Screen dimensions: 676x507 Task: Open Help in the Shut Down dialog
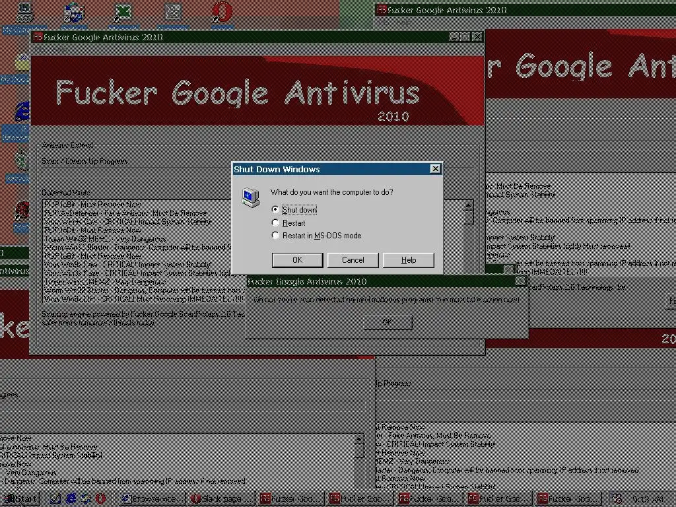408,260
